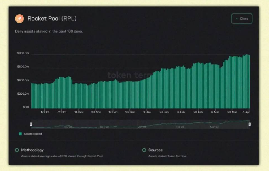Click the 9. Jan axis label
269x171 pixels.
coord(147,112)
